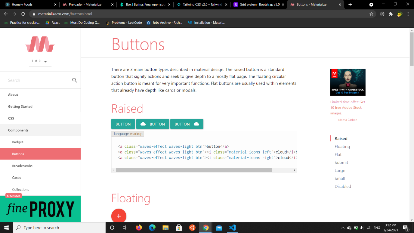Click the raised BUTTON with left cloud icon
Viewport: 414px width, 233px height.
click(153, 124)
